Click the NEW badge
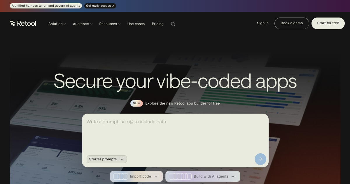 [x=136, y=103]
